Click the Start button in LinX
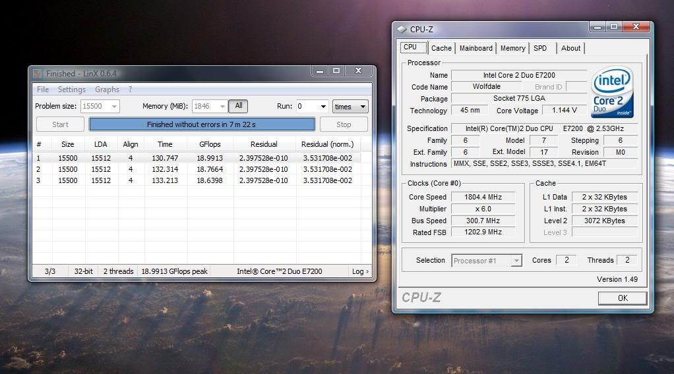Viewport: 674px width, 374px height. (60, 124)
